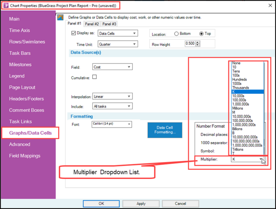Open the Display as Data Cells dropdown

(x=118, y=33)
